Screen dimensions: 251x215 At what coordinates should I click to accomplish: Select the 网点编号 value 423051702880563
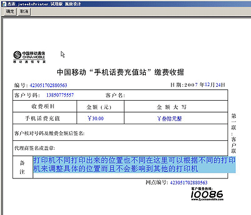click(189, 183)
